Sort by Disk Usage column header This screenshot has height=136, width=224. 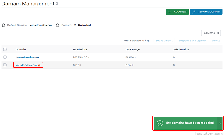click(133, 49)
